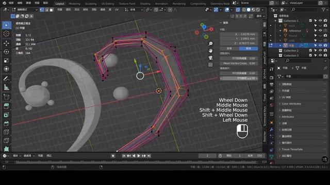This screenshot has height=185, width=330.
Task: Click play animation button
Action: tap(139, 156)
